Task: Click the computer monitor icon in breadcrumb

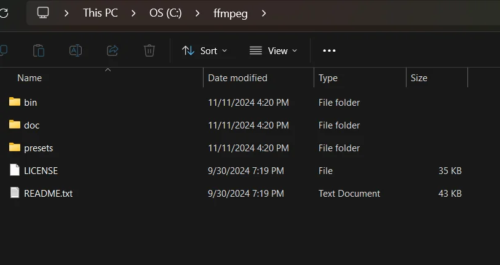Action: point(43,13)
